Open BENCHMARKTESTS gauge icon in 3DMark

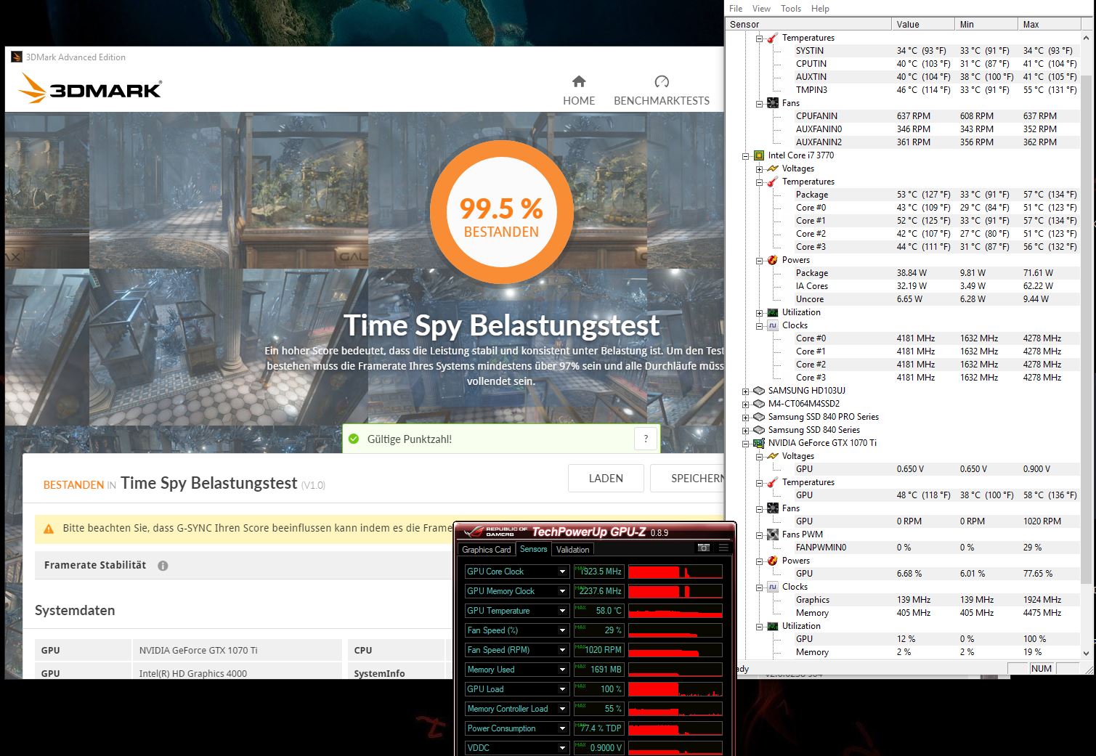tap(661, 81)
